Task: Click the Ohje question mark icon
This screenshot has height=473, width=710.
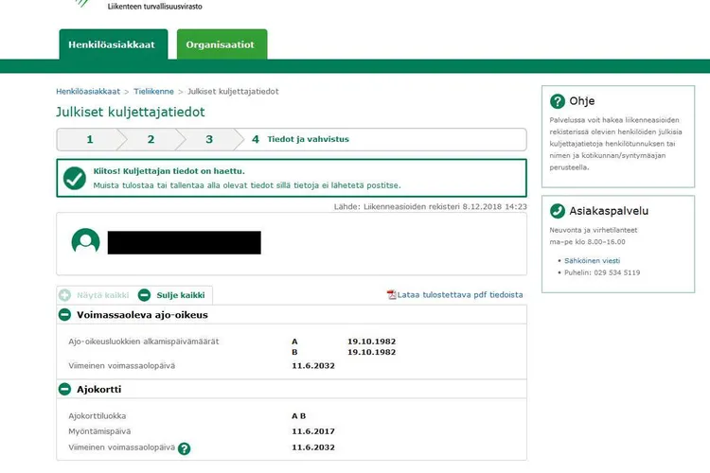Action: pos(557,101)
